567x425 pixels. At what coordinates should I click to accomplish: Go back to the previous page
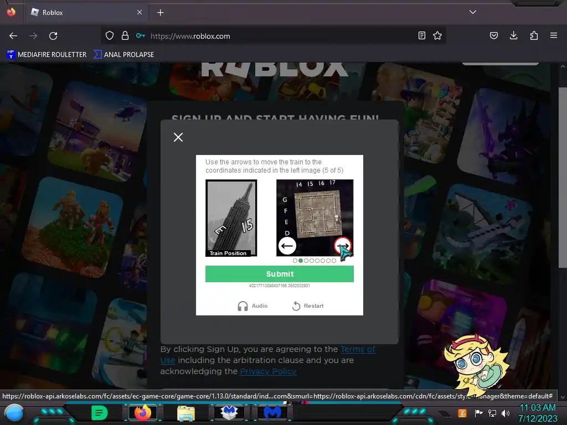[x=13, y=36]
